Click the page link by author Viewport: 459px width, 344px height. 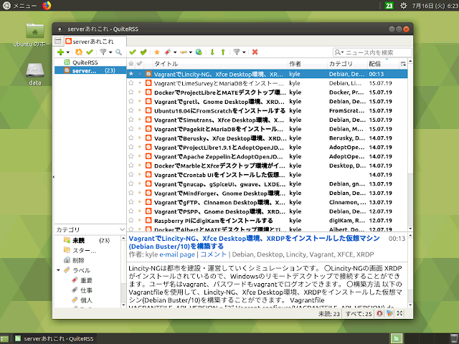pyautogui.click(x=188, y=254)
